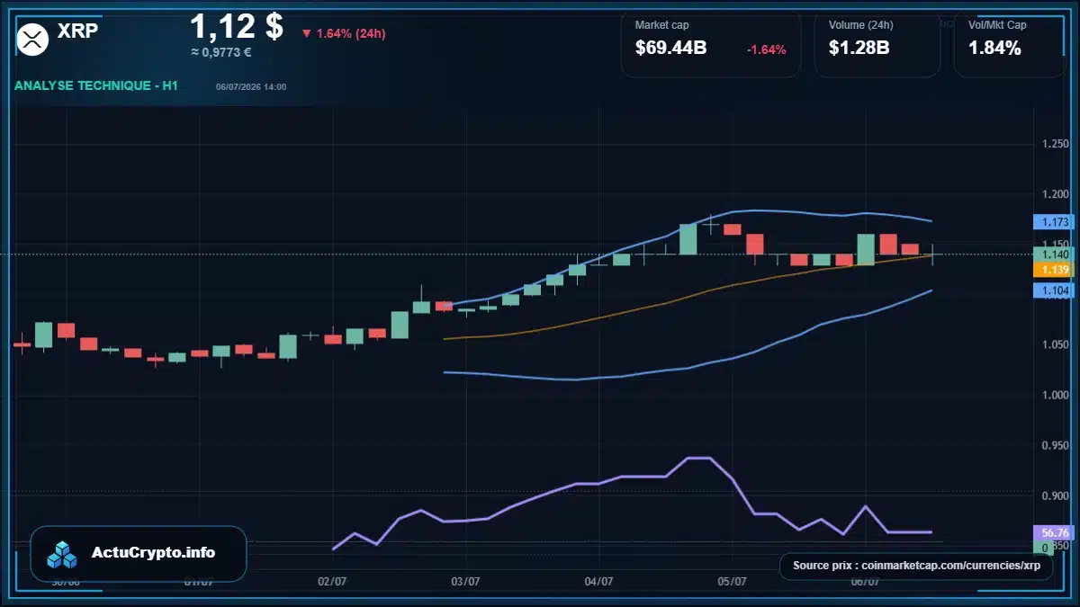The image size is (1080, 607).
Task: Click the ActuCrypto blue cubes logo
Action: 63,554
